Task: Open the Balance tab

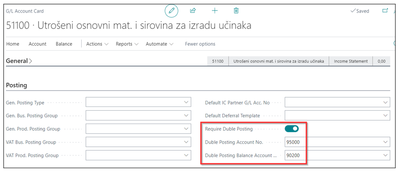Action: 64,44
